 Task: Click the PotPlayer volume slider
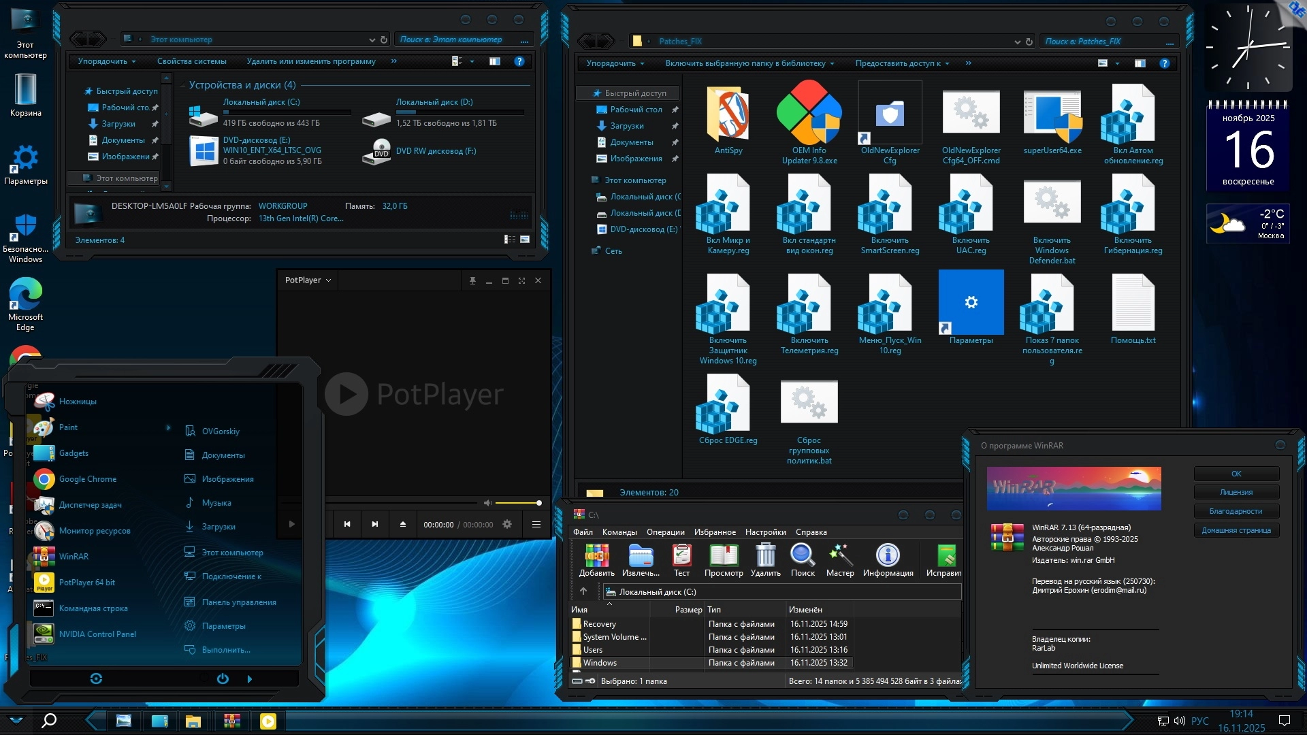[x=518, y=503]
